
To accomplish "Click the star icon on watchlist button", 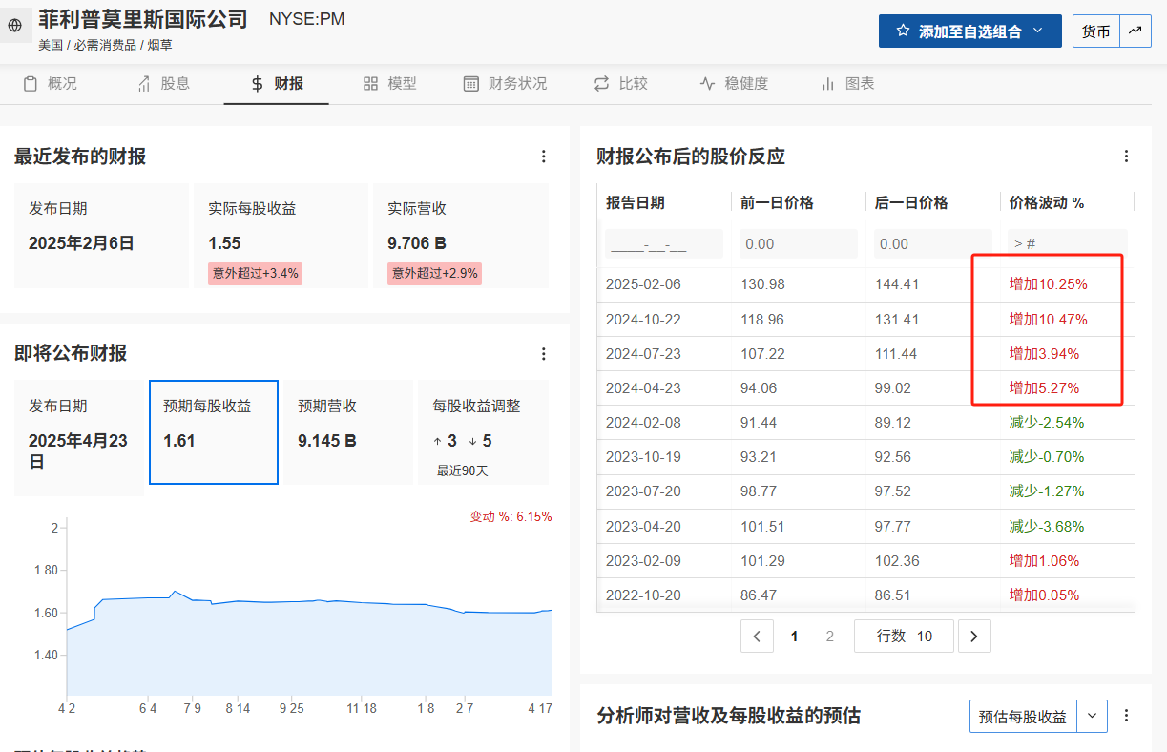I will tap(903, 31).
